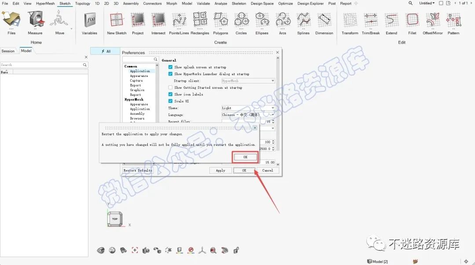The image size is (475, 265).
Task: Select the Trim/Break tool
Action: click(x=371, y=23)
